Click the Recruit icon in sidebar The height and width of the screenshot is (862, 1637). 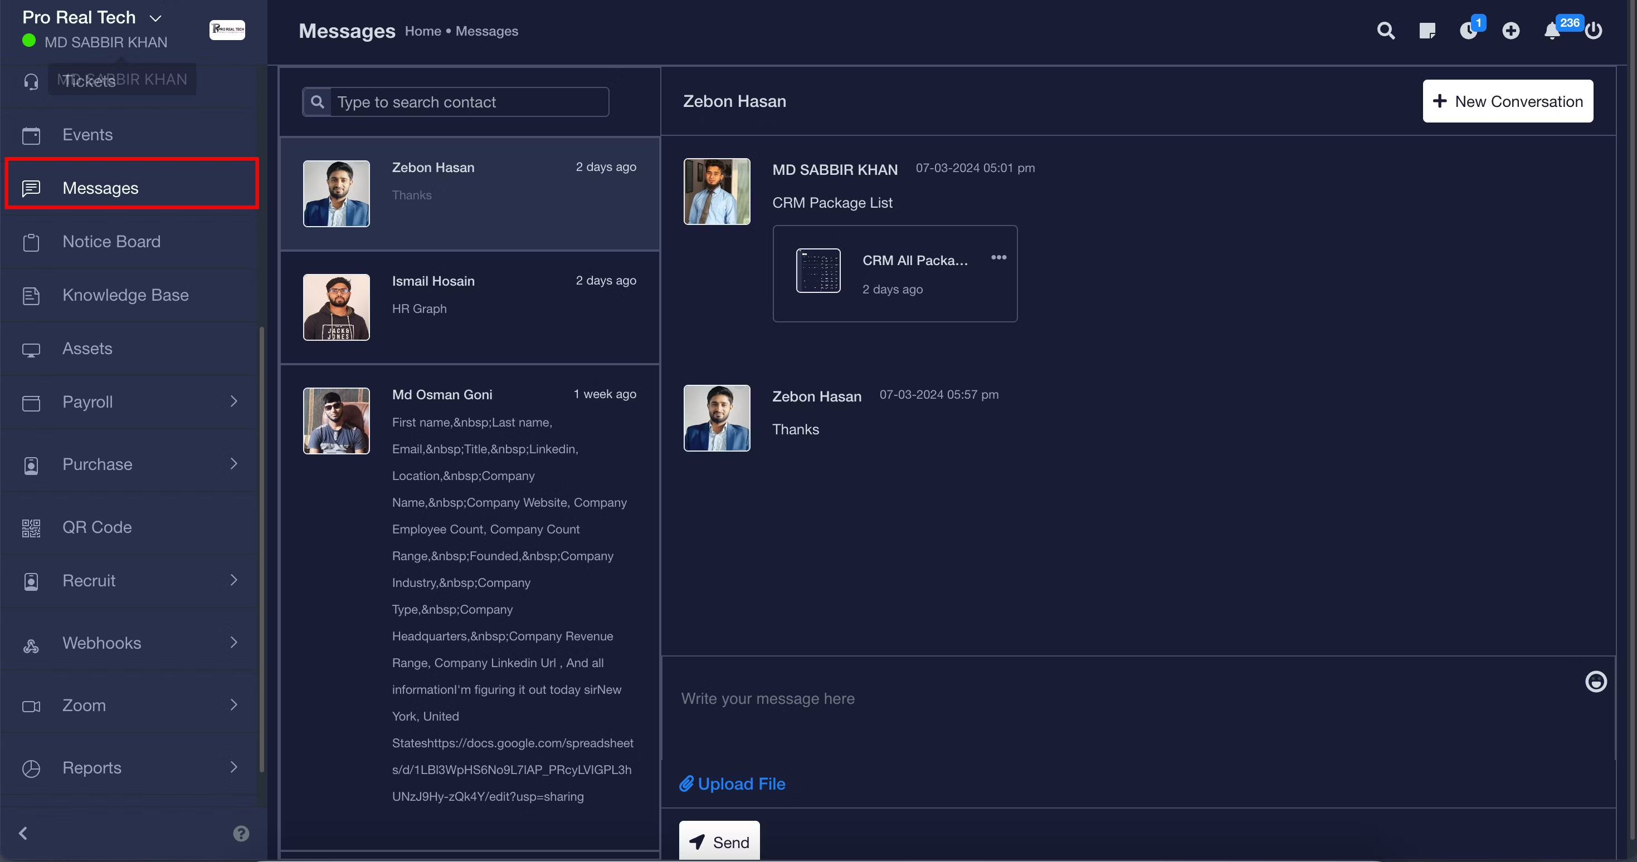pyautogui.click(x=31, y=581)
